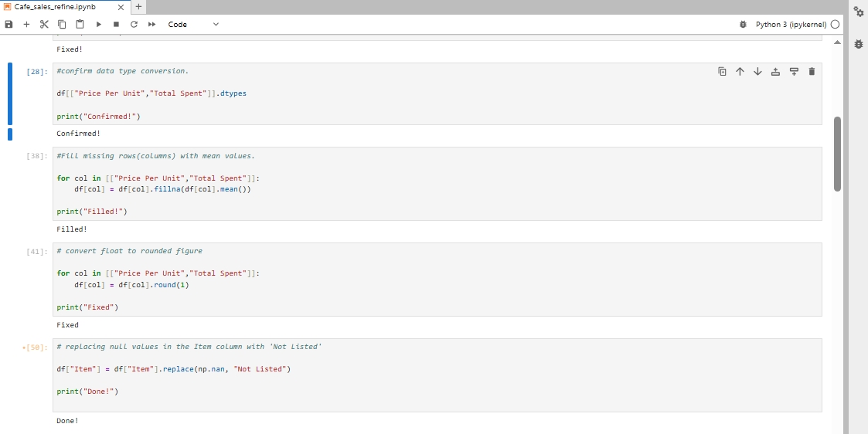The image size is (868, 434).
Task: Click the kernel status circle indicator
Action: point(835,25)
